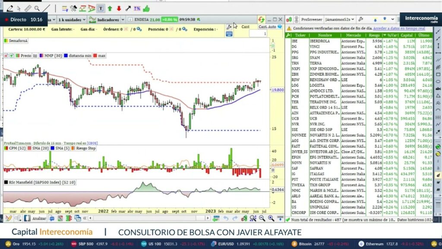This screenshot has width=442, height=249.
Task: Click the Analizar button
Action: (35, 218)
